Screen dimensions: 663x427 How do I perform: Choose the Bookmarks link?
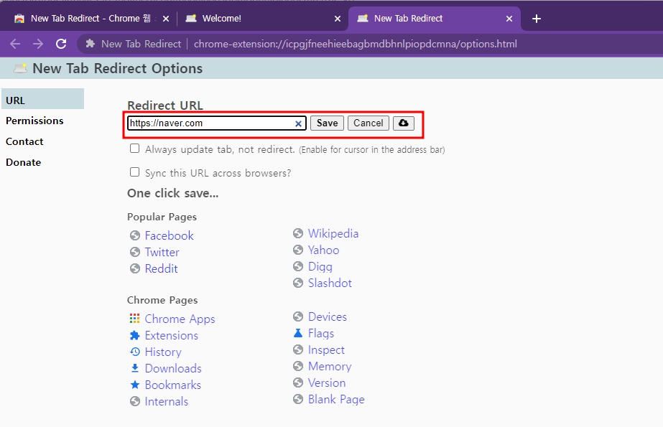pyautogui.click(x=172, y=385)
